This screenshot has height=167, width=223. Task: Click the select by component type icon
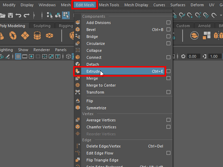[66, 15]
